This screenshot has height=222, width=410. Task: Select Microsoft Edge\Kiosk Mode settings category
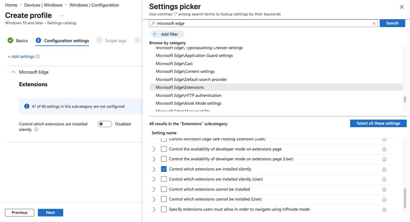pos(276,103)
